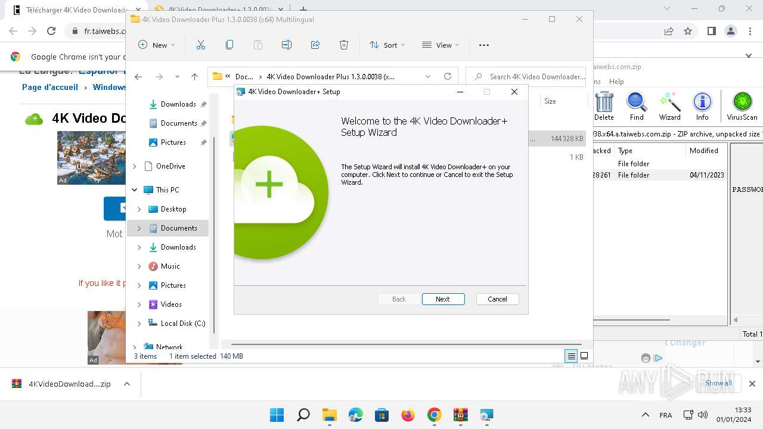
Task: Expand the Desktop tree node
Action: pos(139,209)
